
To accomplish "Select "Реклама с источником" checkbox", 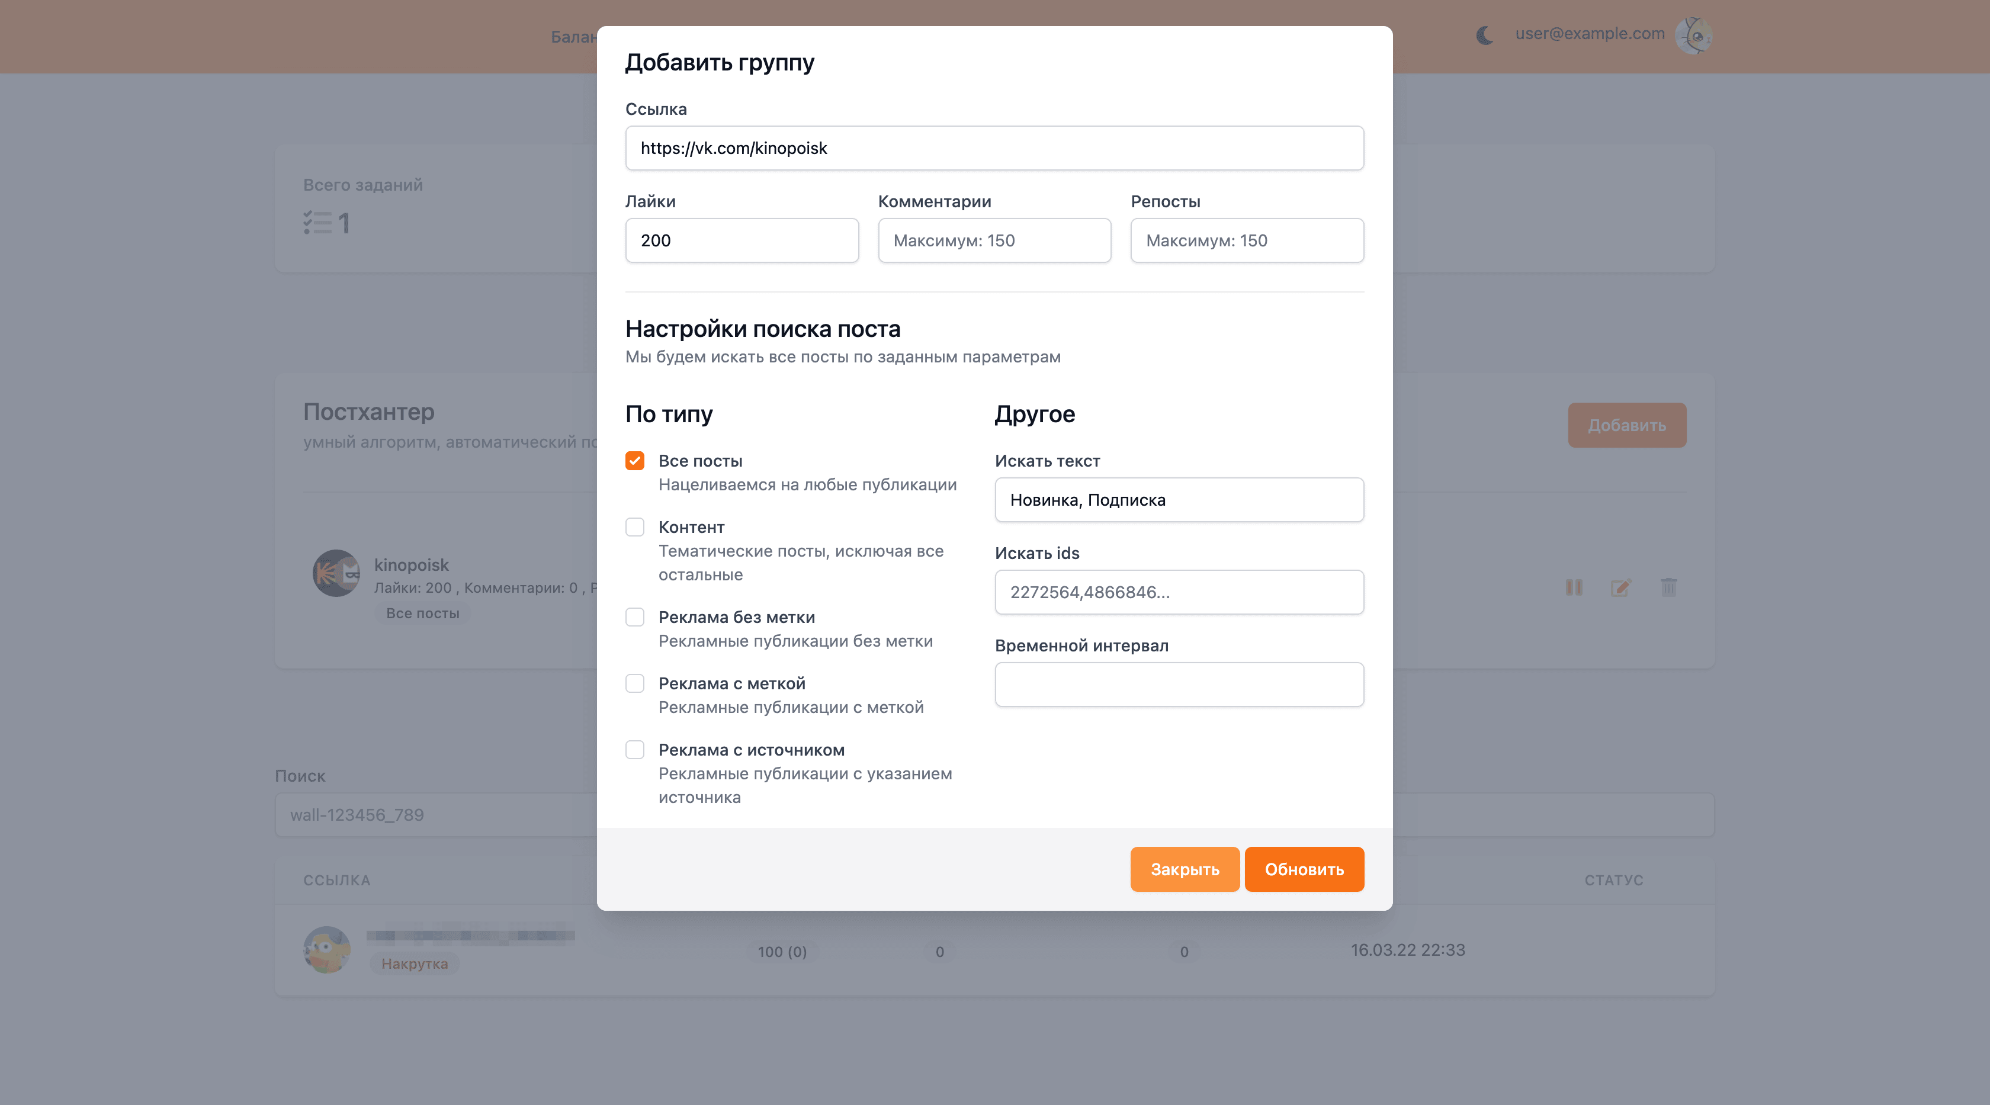I will (634, 750).
